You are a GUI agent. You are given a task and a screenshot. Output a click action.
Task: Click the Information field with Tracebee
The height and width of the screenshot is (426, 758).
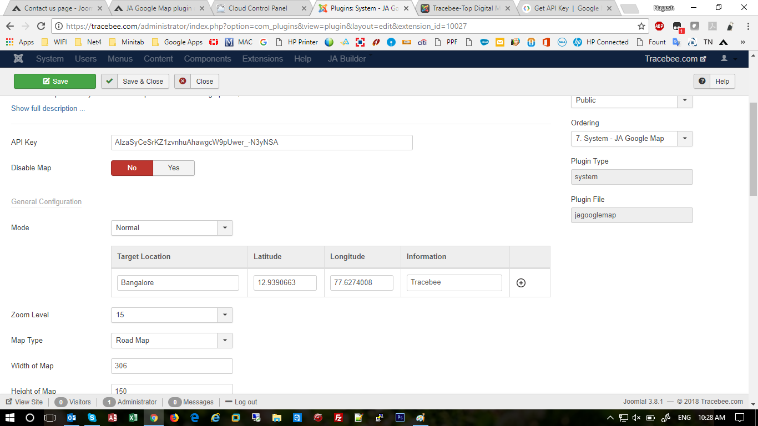[454, 283]
